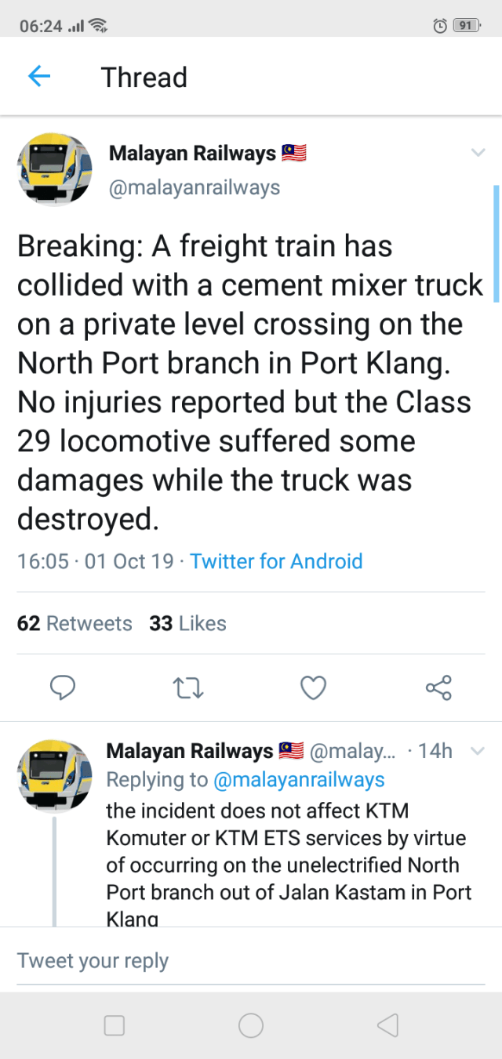The width and height of the screenshot is (502, 1059).
Task: Tap the reply speech bubble icon
Action: pos(63,688)
